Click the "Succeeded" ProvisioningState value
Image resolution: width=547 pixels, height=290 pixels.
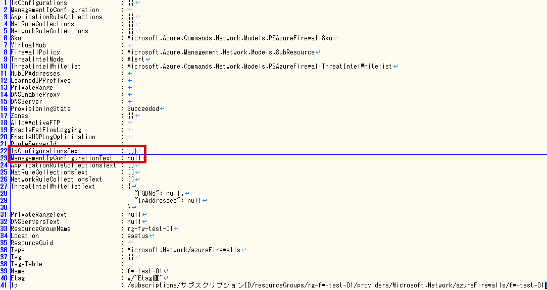(x=143, y=108)
